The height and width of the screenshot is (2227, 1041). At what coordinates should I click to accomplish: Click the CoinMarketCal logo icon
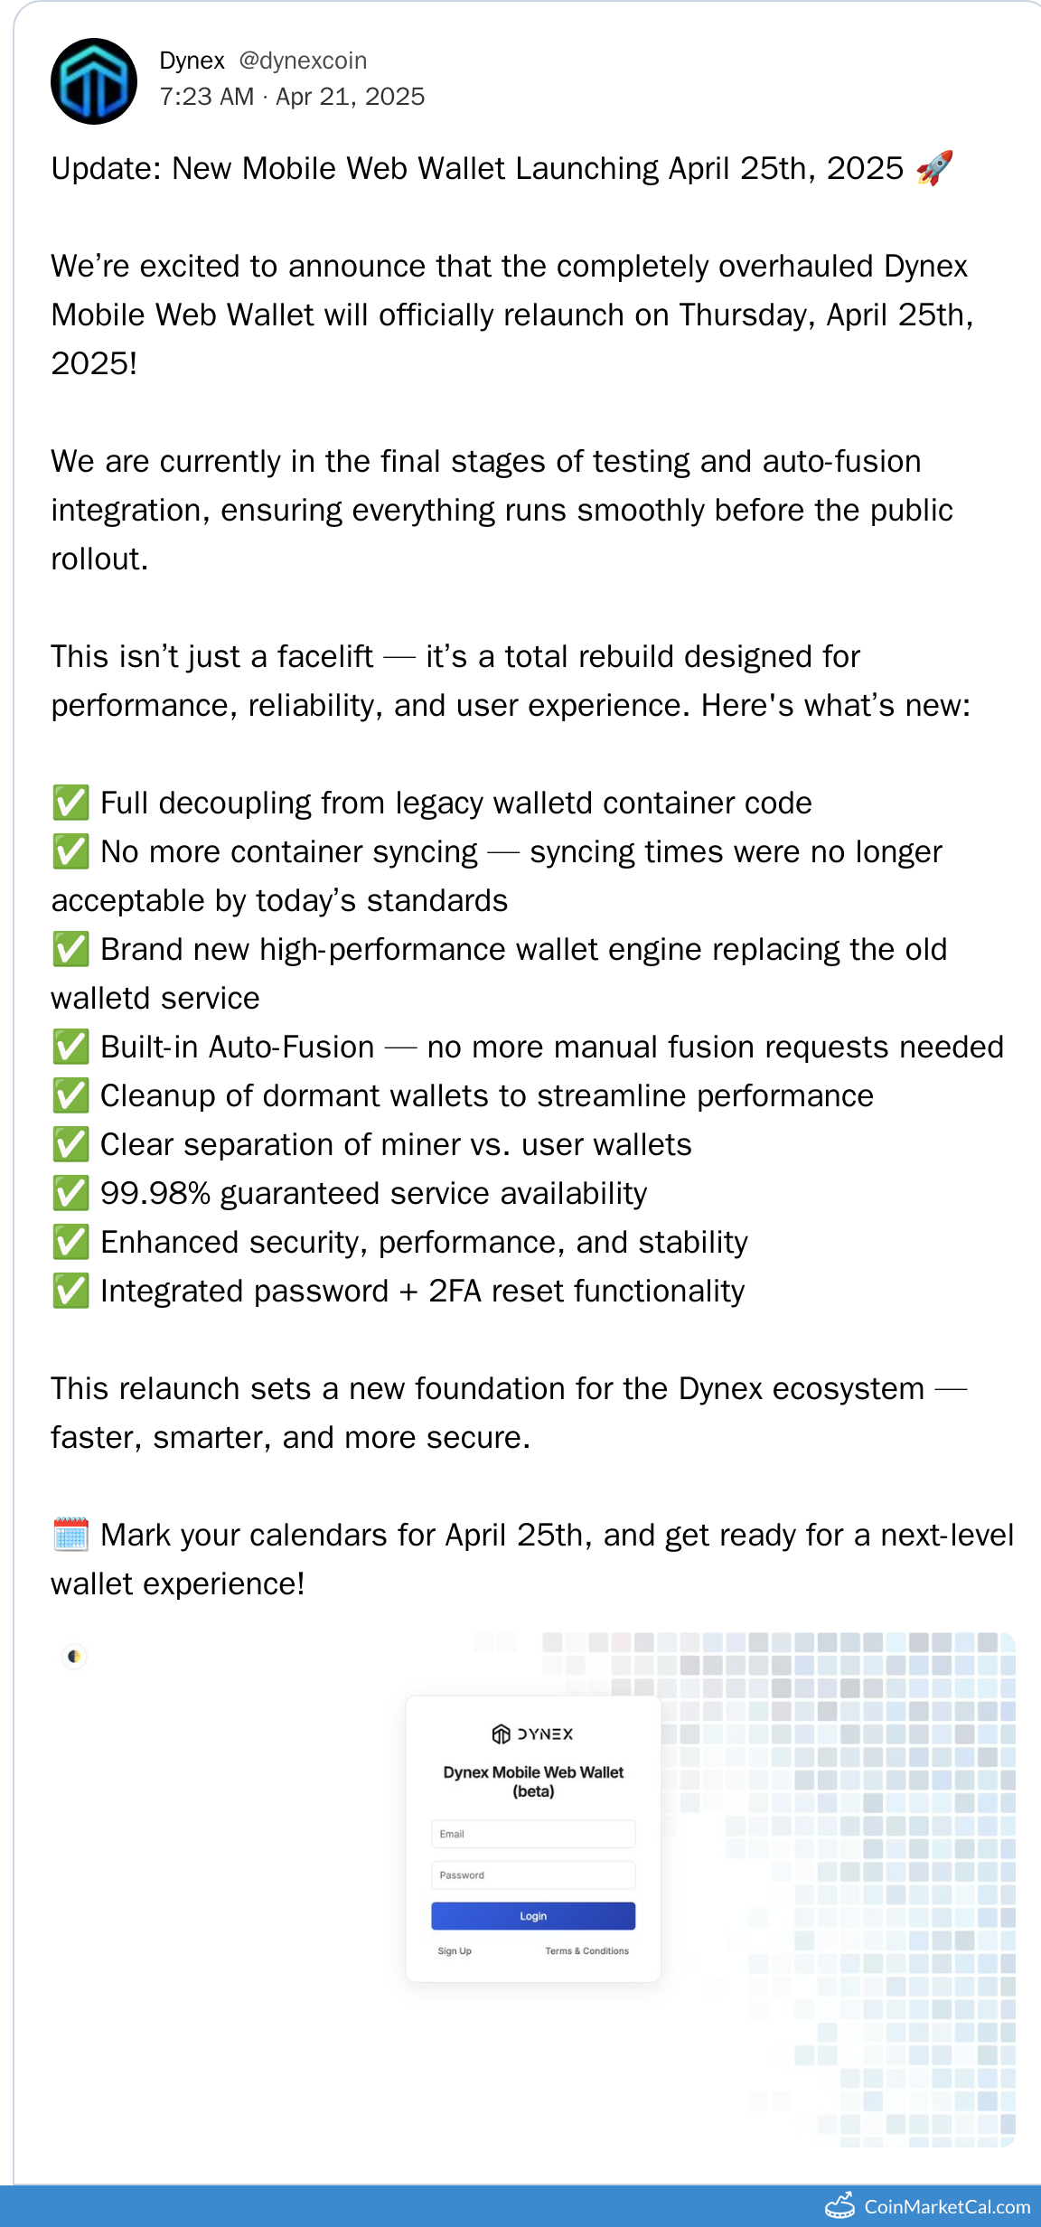pos(840,2205)
